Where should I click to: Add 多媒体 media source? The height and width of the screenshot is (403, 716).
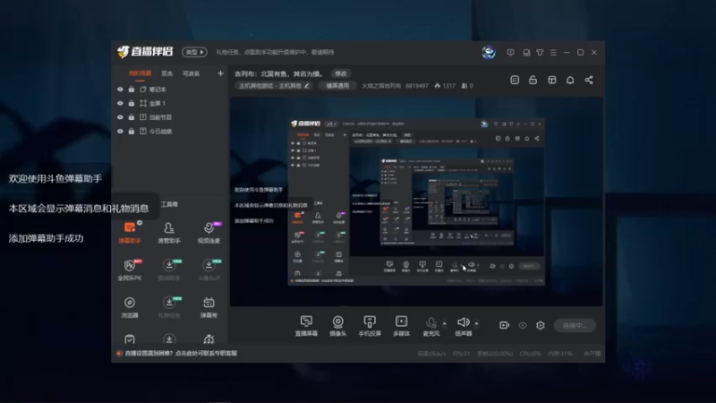[x=401, y=326]
